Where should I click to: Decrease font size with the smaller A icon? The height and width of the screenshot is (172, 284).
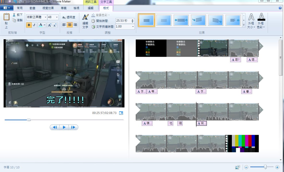55,25
